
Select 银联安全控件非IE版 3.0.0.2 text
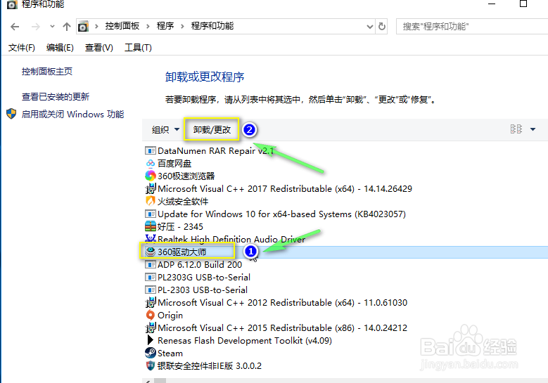210,366
